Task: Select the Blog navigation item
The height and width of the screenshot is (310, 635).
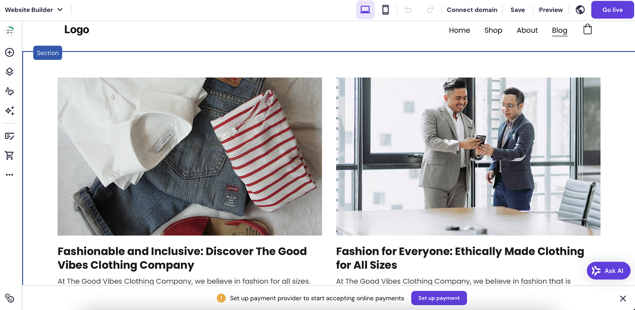Action: point(559,30)
